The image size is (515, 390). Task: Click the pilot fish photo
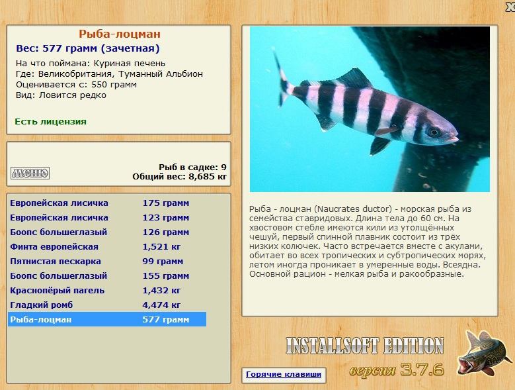pos(370,109)
